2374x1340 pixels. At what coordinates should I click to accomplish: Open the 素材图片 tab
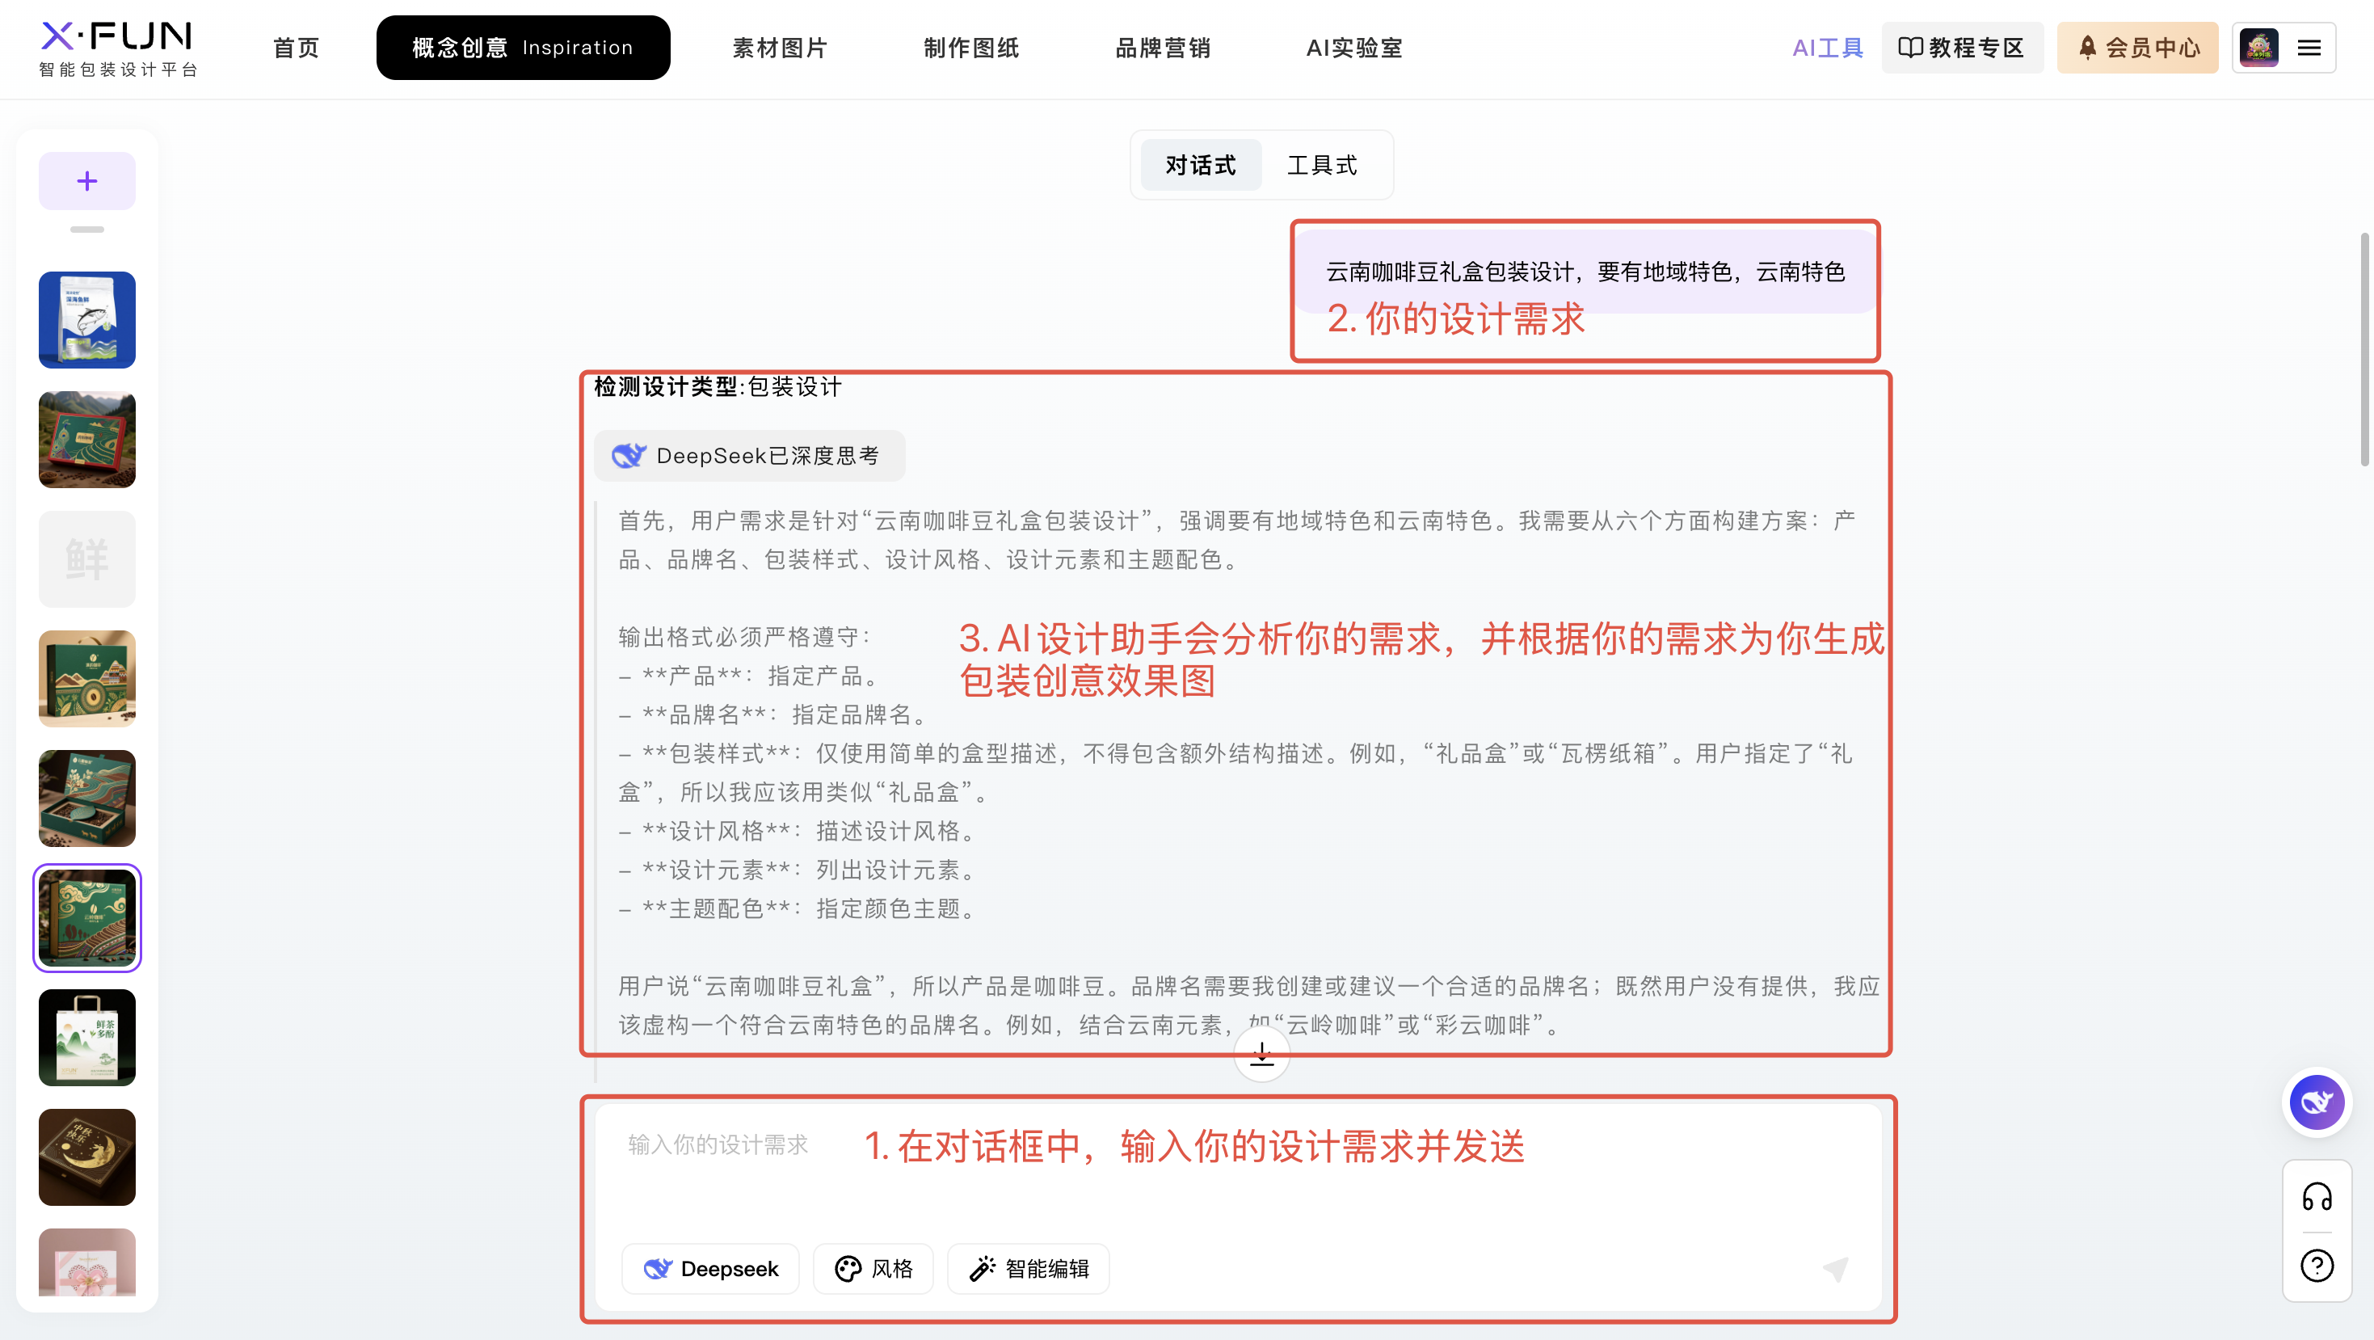coord(780,48)
